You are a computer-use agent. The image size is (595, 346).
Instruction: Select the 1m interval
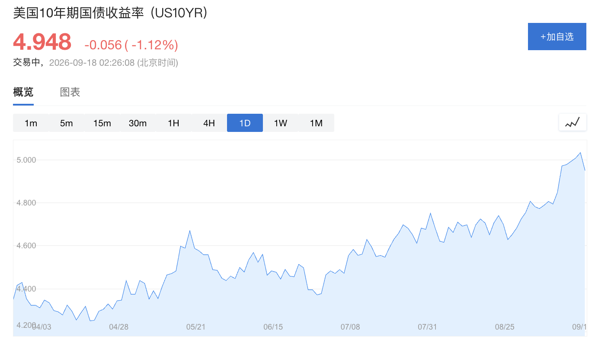pyautogui.click(x=31, y=123)
